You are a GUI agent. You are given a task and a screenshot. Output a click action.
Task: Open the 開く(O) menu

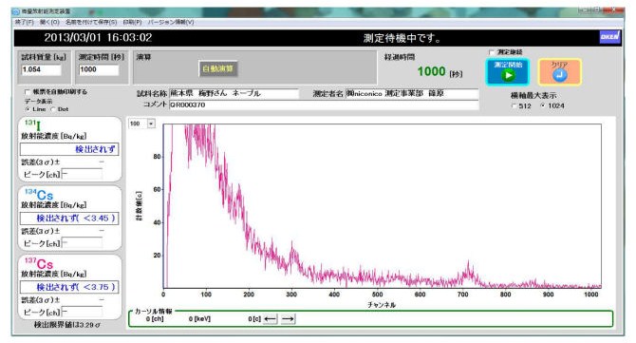coord(49,22)
